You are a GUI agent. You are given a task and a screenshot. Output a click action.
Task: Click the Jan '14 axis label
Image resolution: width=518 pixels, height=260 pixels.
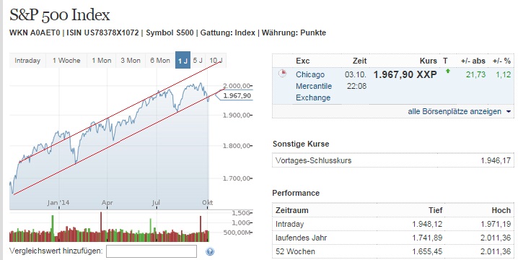(x=58, y=202)
